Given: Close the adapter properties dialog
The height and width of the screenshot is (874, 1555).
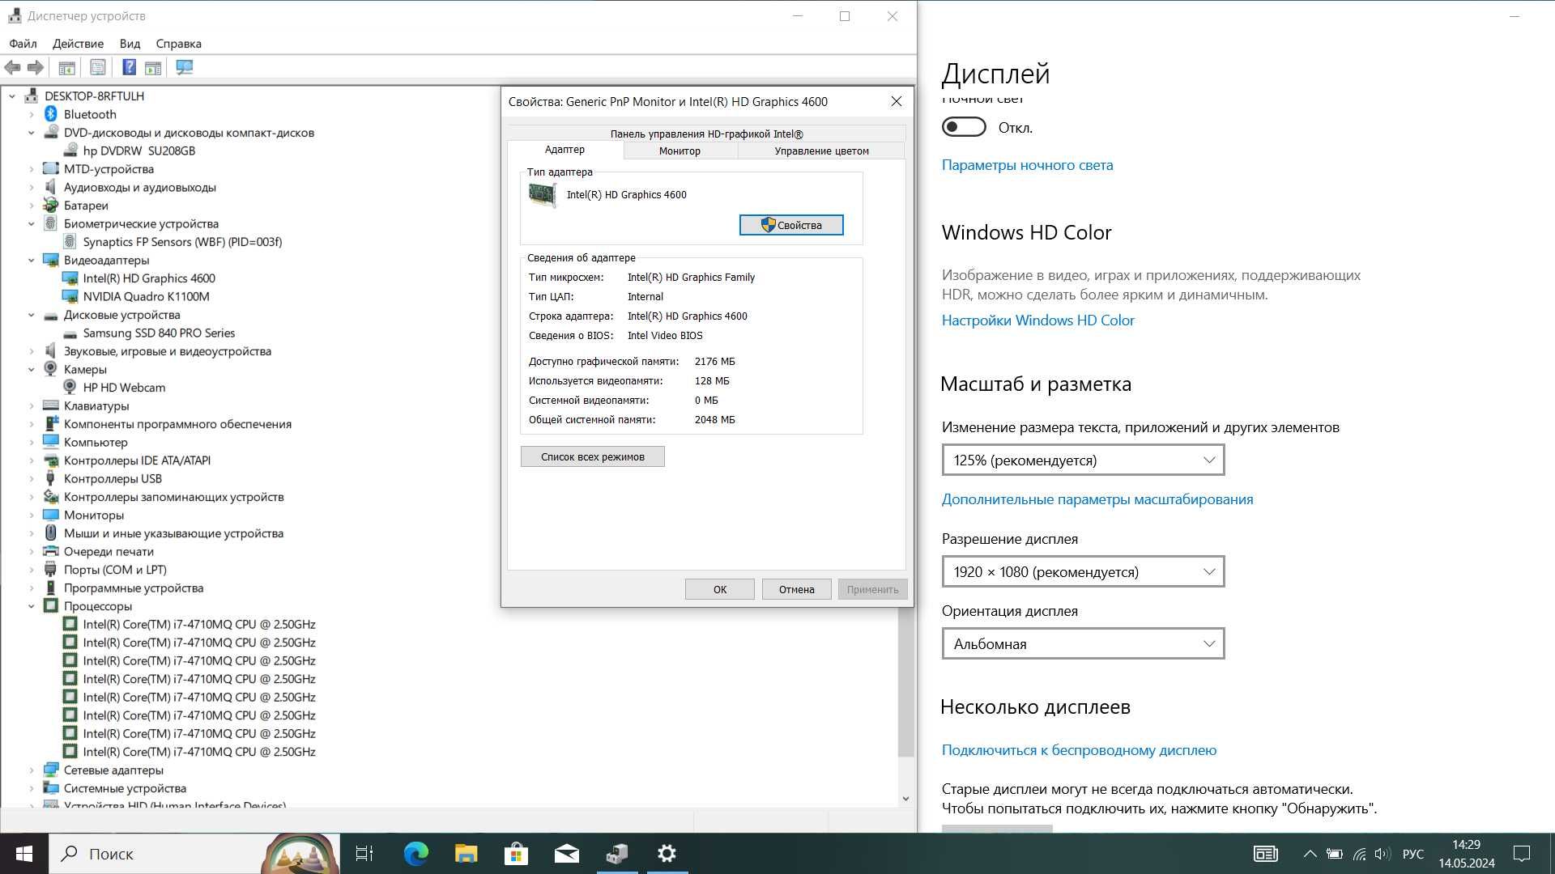Looking at the screenshot, I should pyautogui.click(x=896, y=101).
